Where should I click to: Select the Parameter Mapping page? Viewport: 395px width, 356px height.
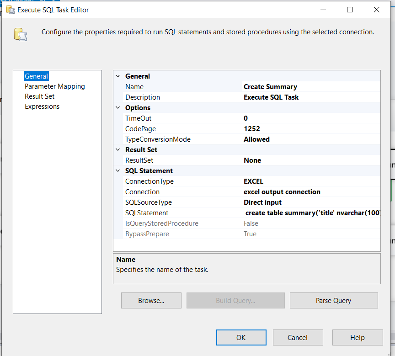[54, 86]
